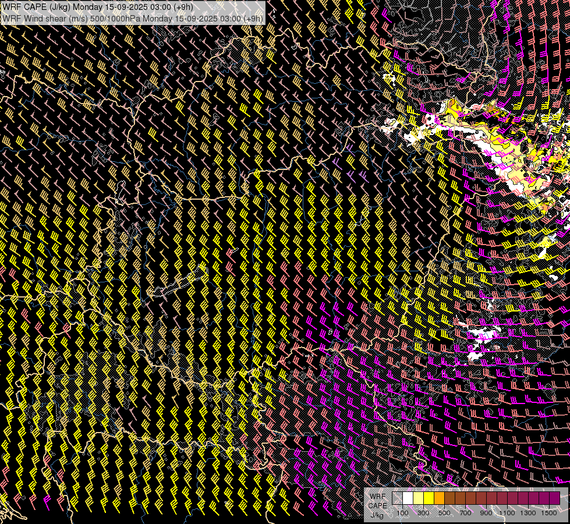Select the transparent legend swatch below 100
The image size is (570, 524).
point(397,498)
